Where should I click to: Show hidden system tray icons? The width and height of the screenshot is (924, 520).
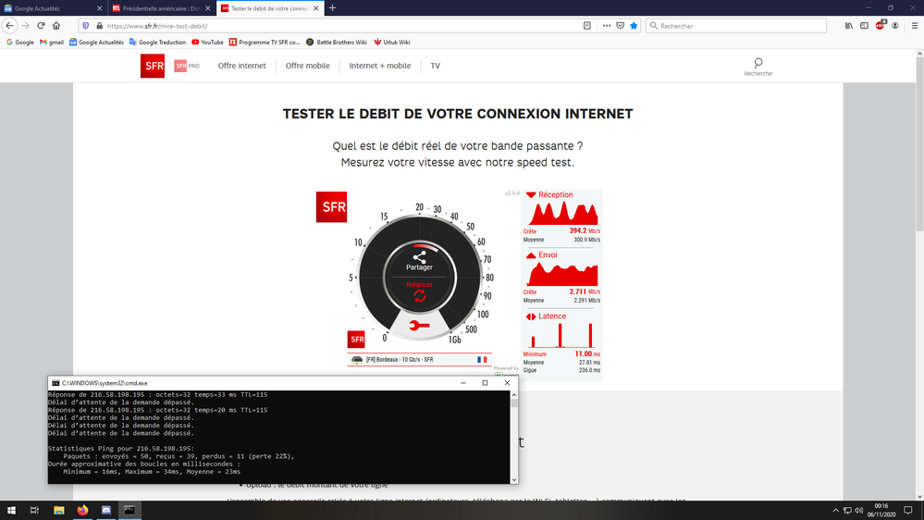[x=835, y=511]
